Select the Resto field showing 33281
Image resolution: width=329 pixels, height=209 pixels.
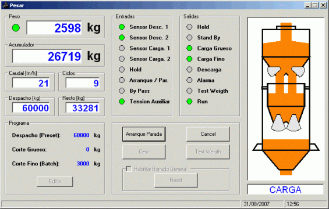point(83,108)
